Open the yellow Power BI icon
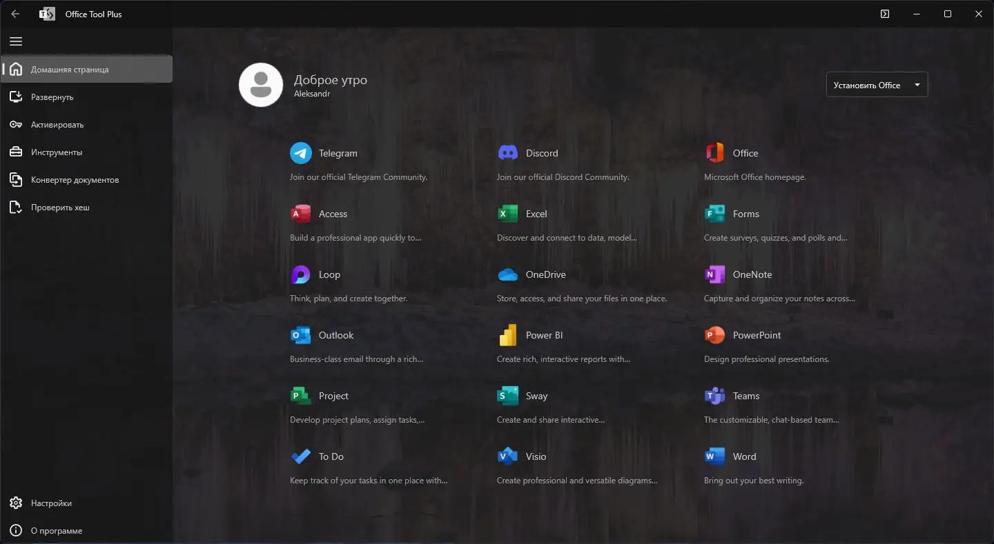Viewport: 994px width, 544px height. click(x=508, y=335)
